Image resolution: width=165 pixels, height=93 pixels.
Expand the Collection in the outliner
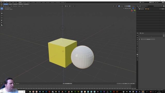pos(138,9)
